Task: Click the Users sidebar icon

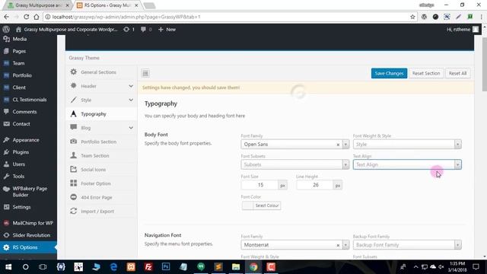Action: click(x=6, y=164)
